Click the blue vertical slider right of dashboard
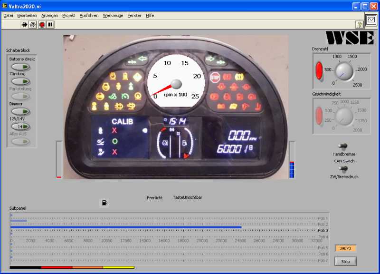The image size is (380, 274). [x=292, y=159]
